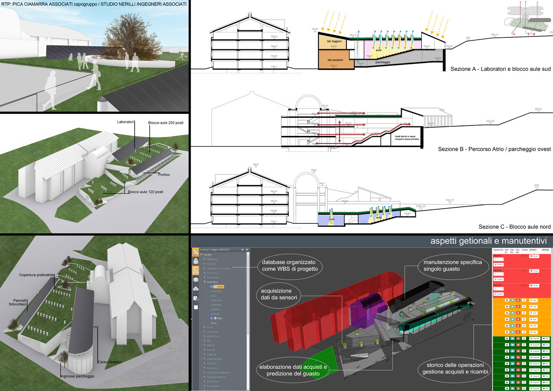Click the 'AZIONE1' column header

point(533,250)
